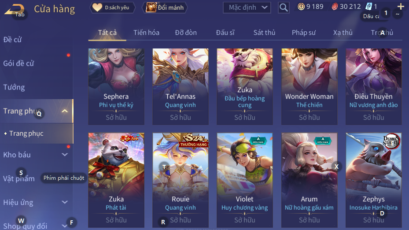Open the search magnifier icon
This screenshot has height=230, width=409.
point(284,7)
